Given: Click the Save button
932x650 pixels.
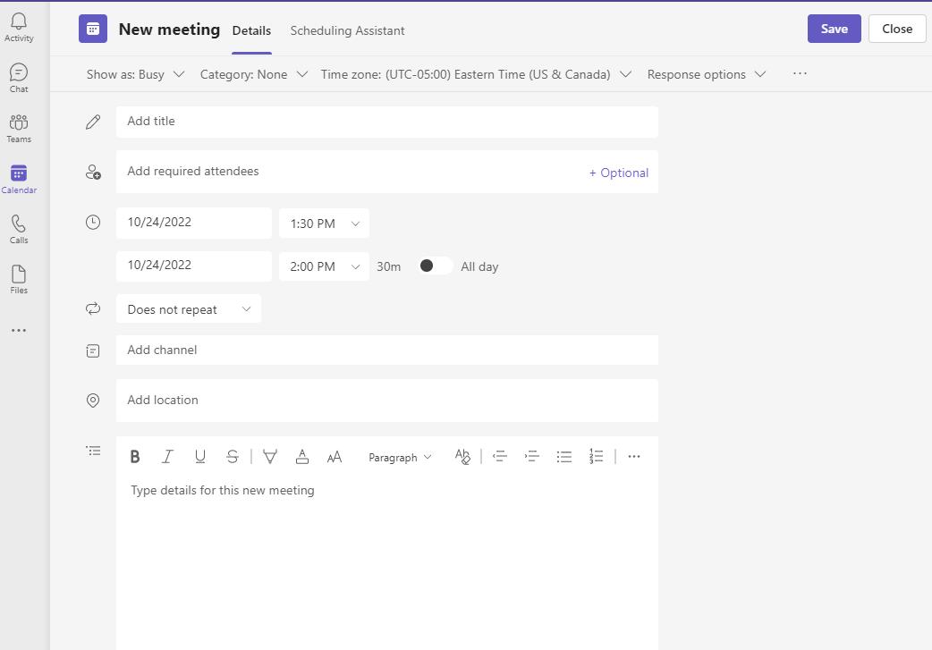Looking at the screenshot, I should 834,29.
